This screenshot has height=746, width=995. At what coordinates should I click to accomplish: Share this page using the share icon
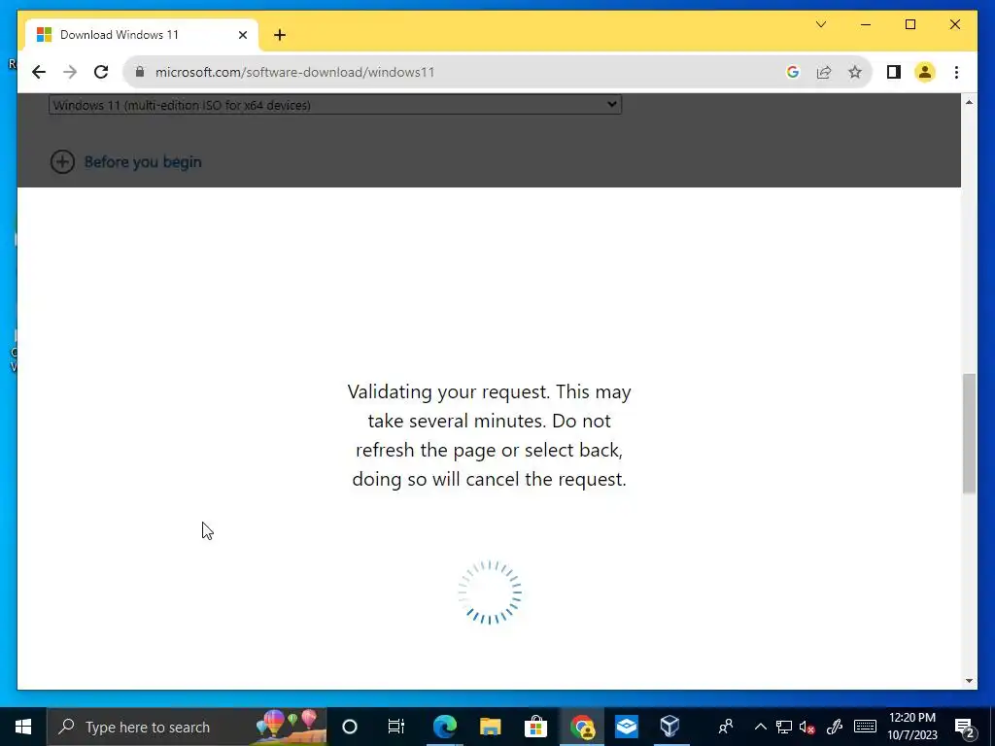pos(824,72)
